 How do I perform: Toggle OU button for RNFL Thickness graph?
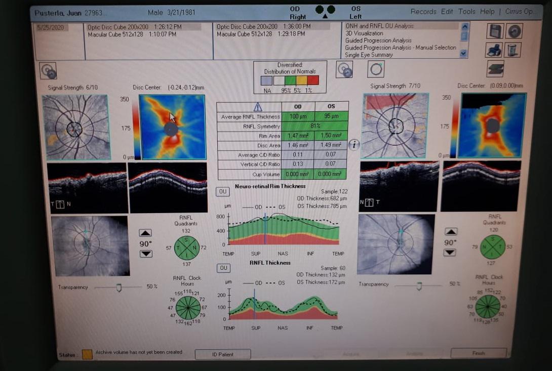point(223,268)
